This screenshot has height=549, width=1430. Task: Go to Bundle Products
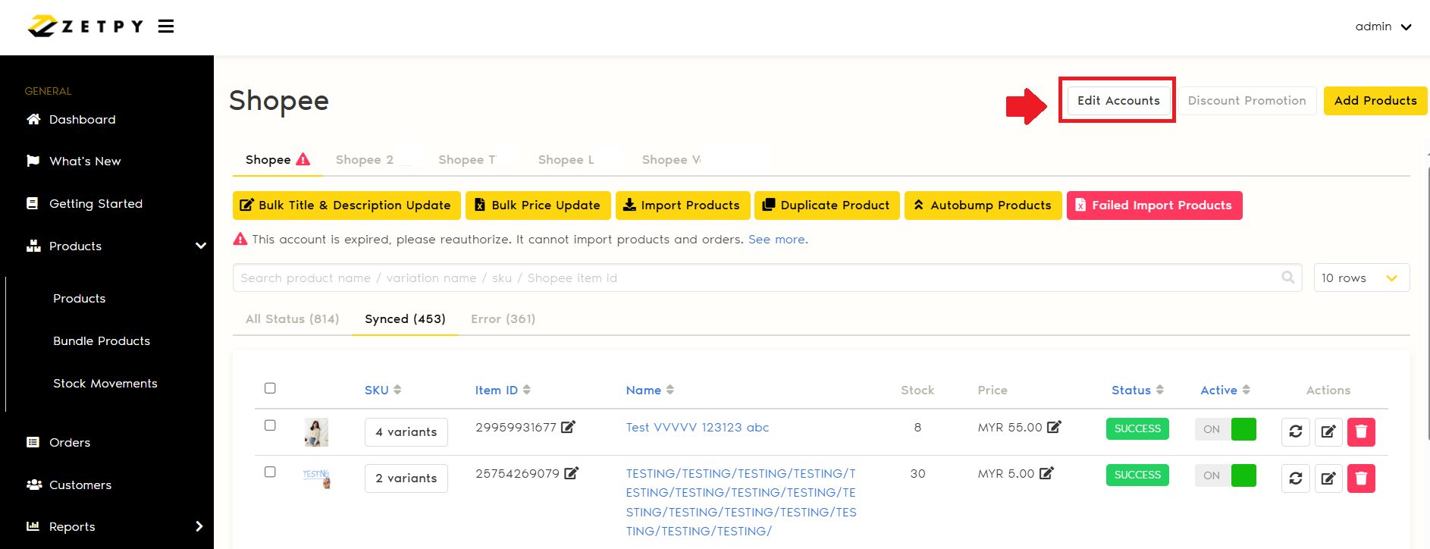click(102, 341)
